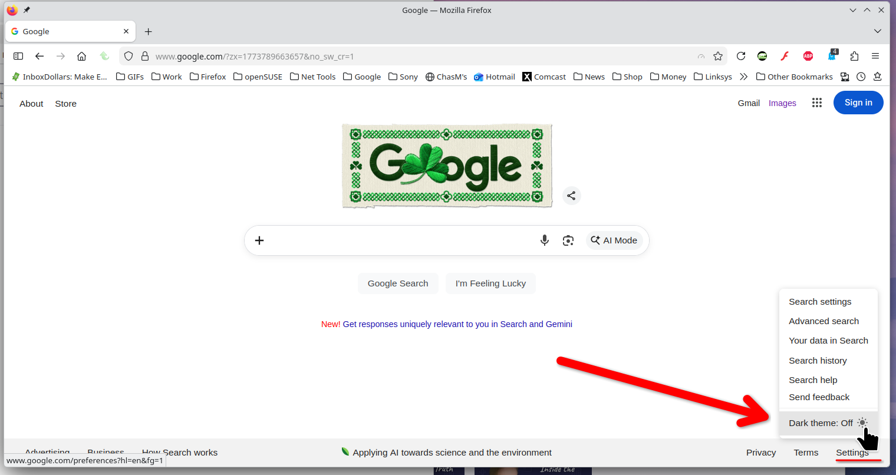896x475 pixels.
Task: Search by image with Google Lens
Action: (x=568, y=240)
